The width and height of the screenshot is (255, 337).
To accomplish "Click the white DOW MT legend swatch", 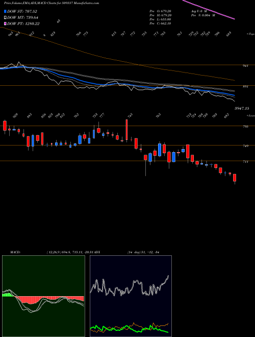I will (x=6, y=17).
